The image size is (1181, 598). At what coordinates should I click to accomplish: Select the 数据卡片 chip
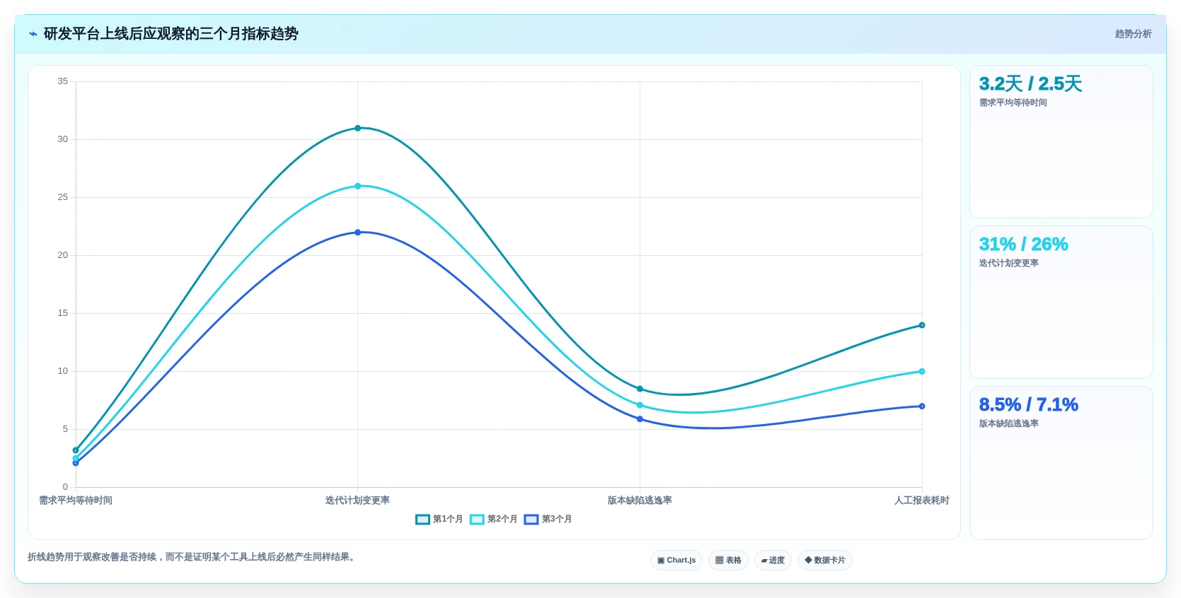pyautogui.click(x=825, y=560)
